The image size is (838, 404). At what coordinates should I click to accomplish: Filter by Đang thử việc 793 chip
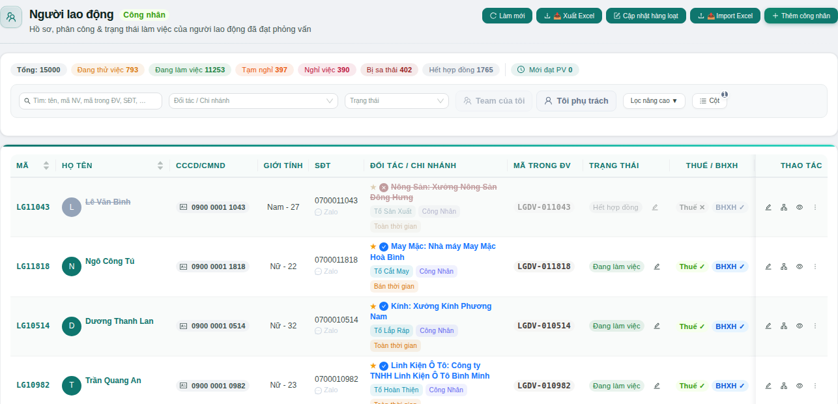(x=108, y=70)
